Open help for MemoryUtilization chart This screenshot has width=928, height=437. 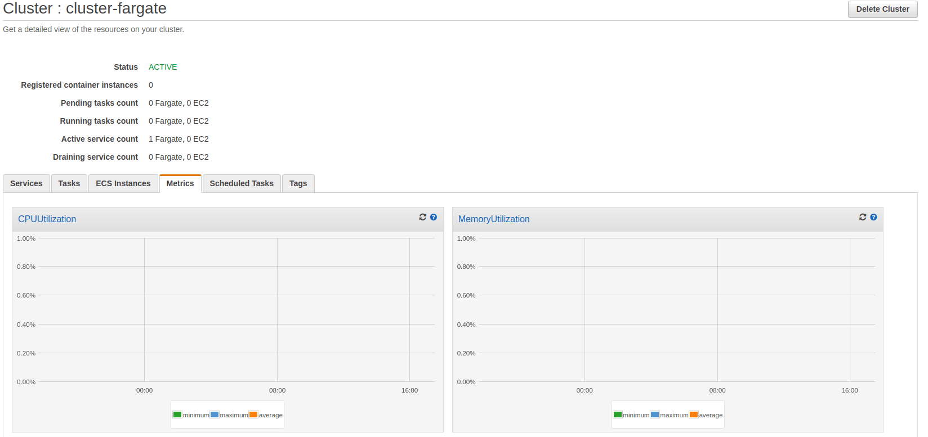pos(873,217)
